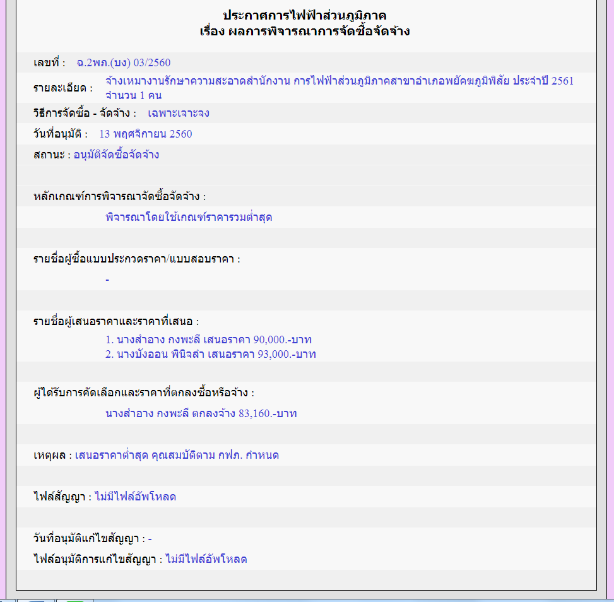Click the label "รายละเอียด :"
The image size is (614, 602).
click(63, 88)
